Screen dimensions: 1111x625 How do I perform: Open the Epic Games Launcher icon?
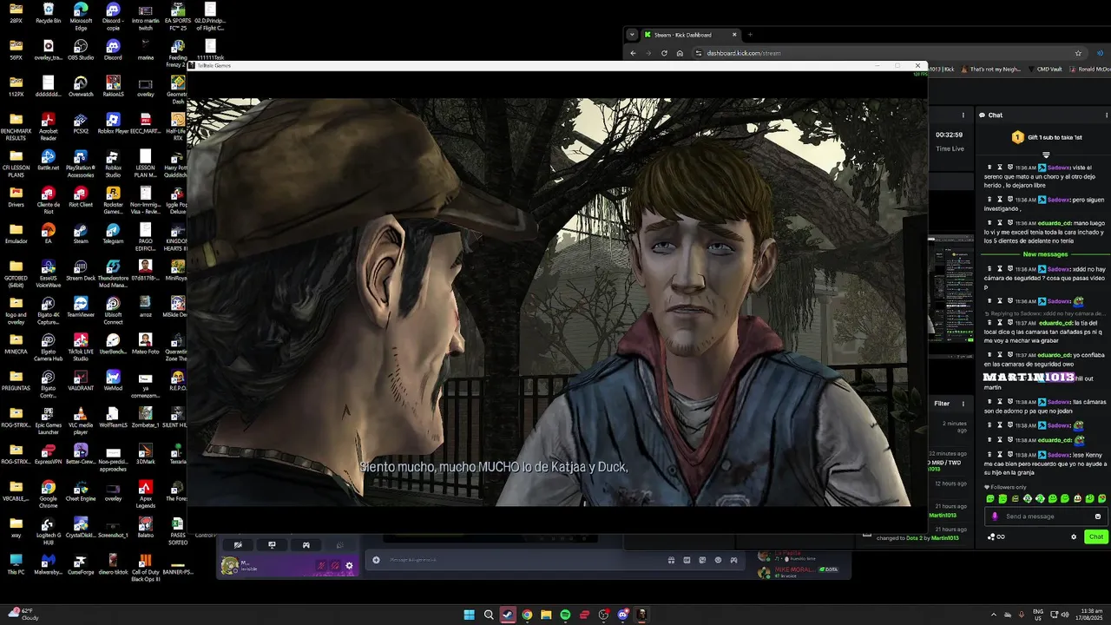[x=49, y=419]
